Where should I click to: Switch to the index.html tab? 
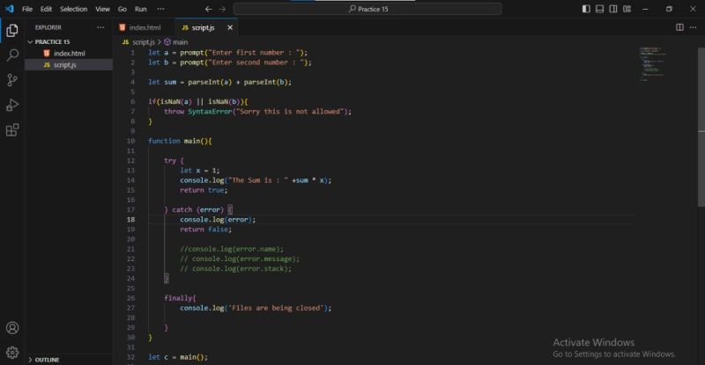pyautogui.click(x=143, y=27)
